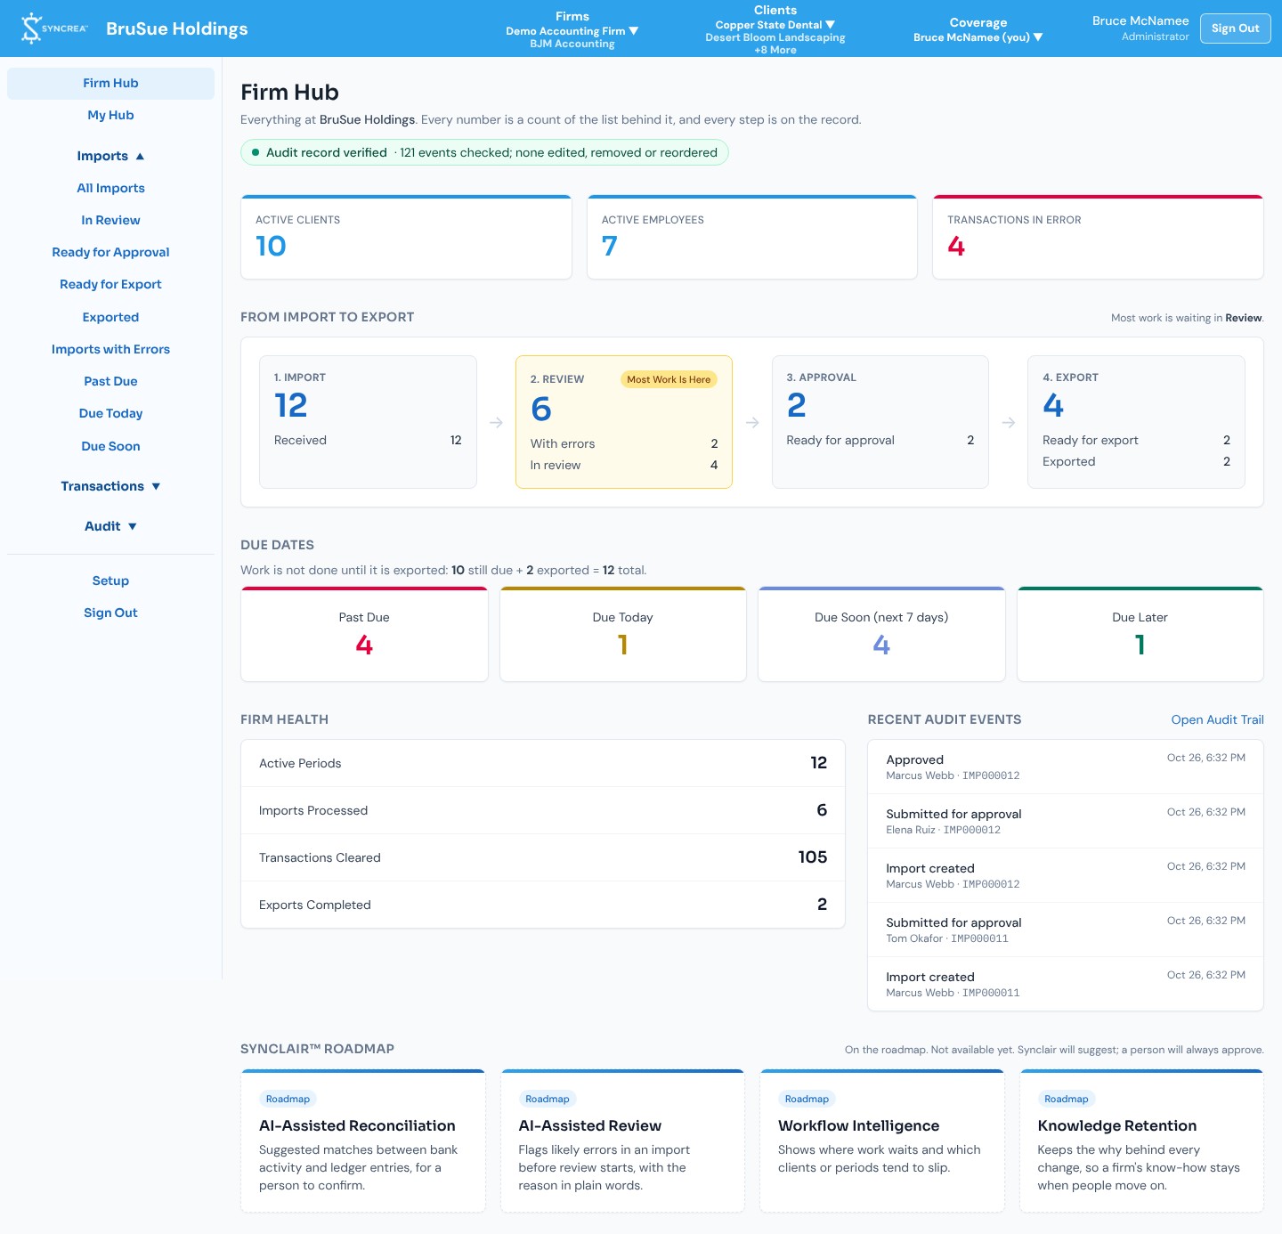This screenshot has width=1282, height=1234.
Task: Open Setup in sidebar
Action: click(x=110, y=580)
